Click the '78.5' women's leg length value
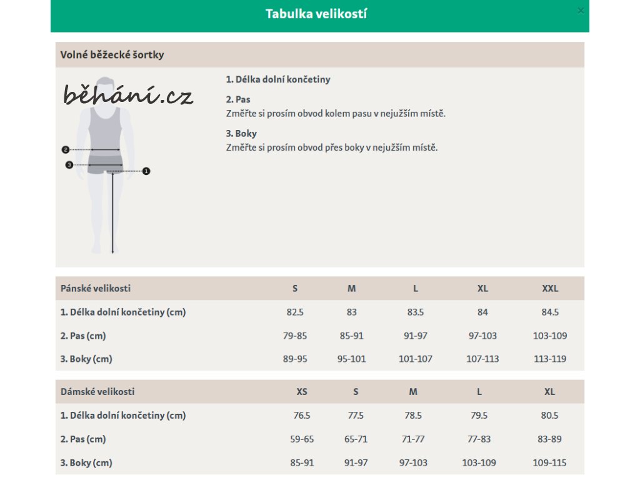The width and height of the screenshot is (640, 480). [413, 416]
